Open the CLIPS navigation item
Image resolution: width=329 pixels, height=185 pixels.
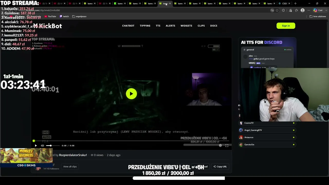(201, 26)
